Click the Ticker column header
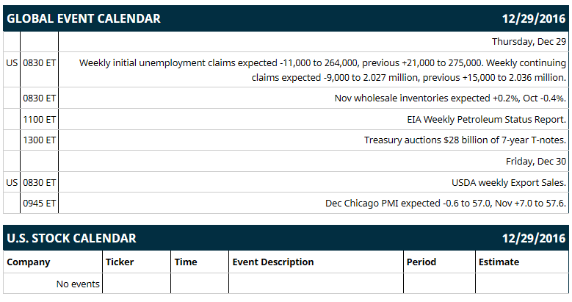 [120, 262]
